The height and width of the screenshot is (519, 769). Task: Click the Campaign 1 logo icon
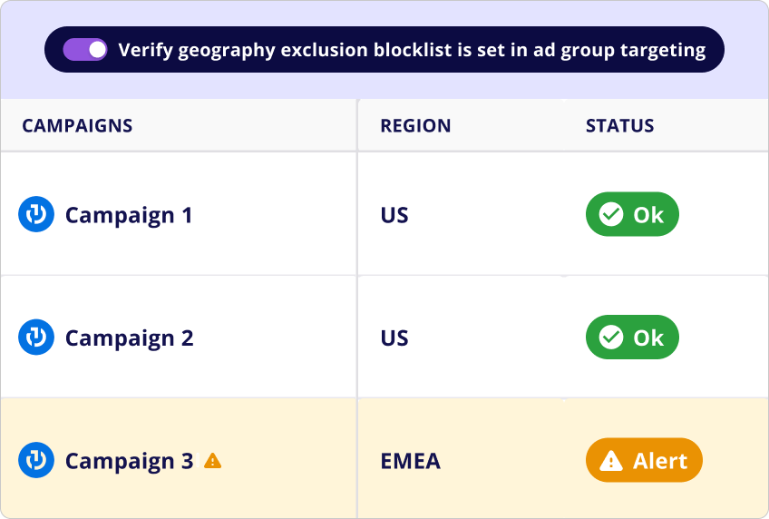coord(36,215)
